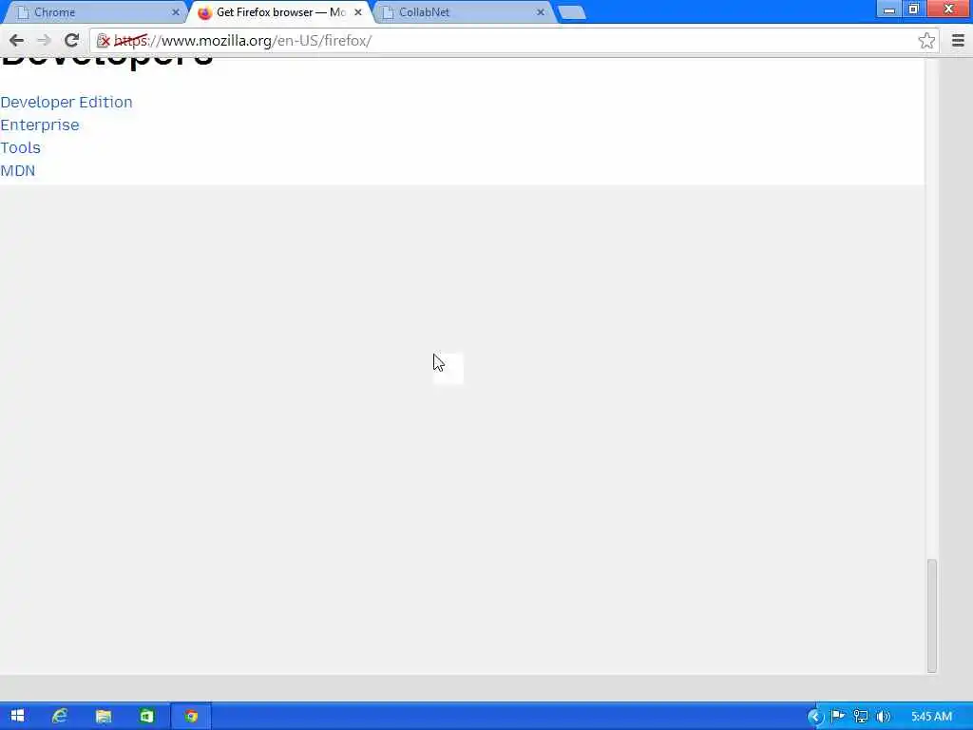This screenshot has width=973, height=730.
Task: Reload the page with the refresh icon
Action: (x=71, y=40)
